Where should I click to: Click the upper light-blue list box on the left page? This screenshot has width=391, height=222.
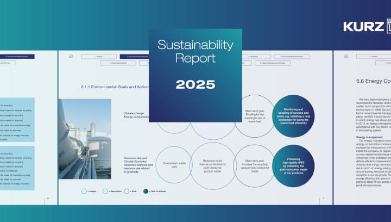(17, 120)
